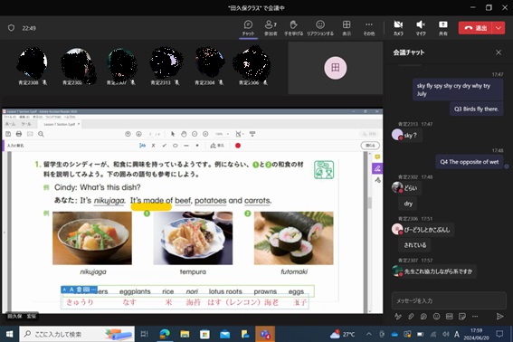Screen dimensions: 513x342
Task: Click the pink grid avatar tile
Action: click(336, 68)
